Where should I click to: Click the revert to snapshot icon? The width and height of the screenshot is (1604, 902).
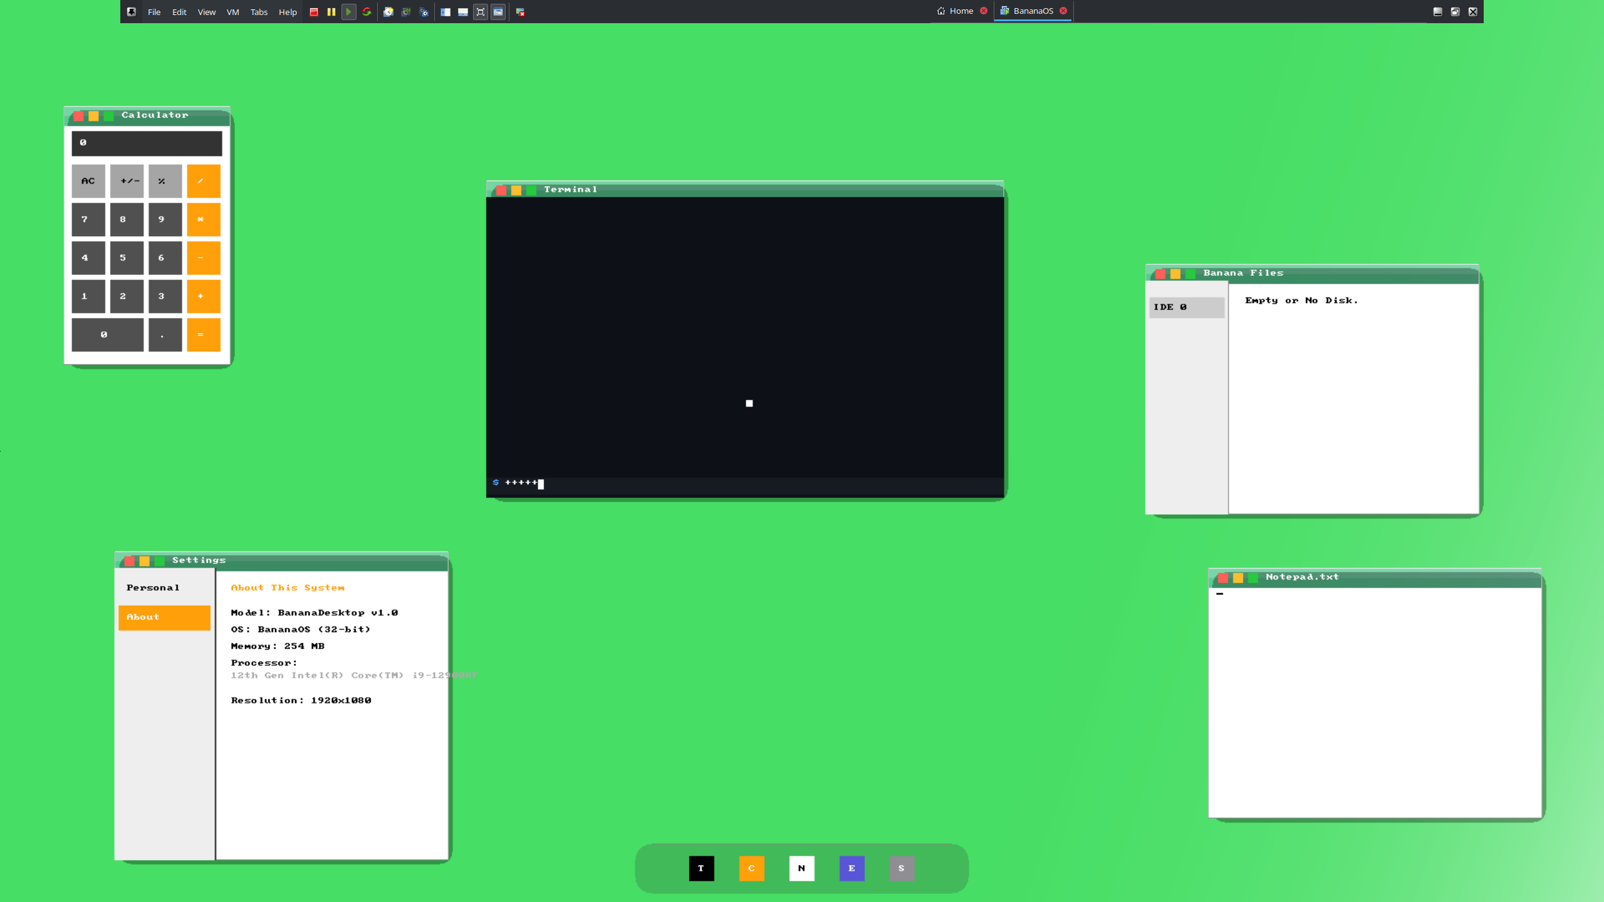point(406,12)
